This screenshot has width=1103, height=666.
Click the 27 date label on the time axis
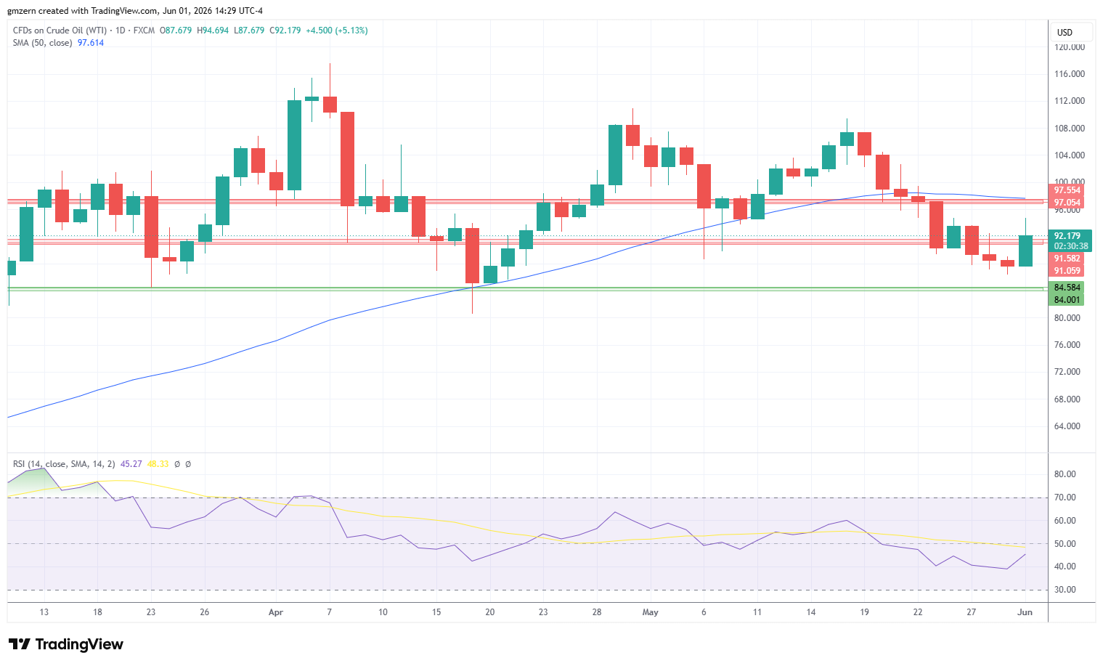(x=972, y=612)
